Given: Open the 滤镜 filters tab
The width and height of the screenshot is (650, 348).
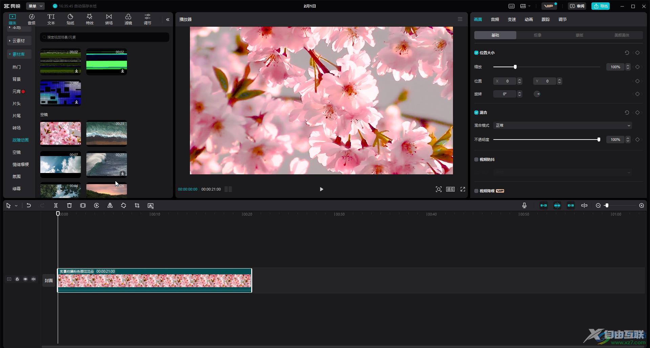Looking at the screenshot, I should point(128,19).
